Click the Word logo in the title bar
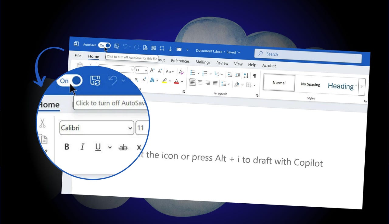This screenshot has width=389, height=224. 76,44
